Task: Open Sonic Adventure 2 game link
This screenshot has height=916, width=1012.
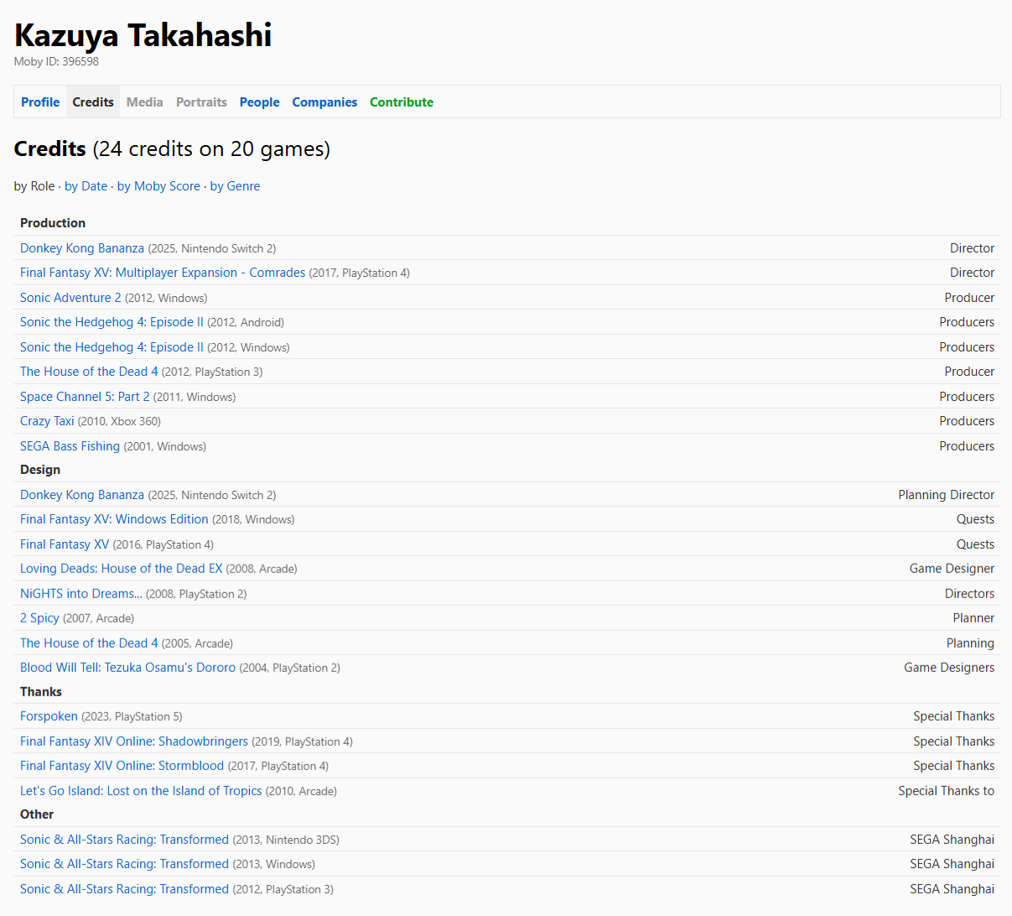Action: pos(70,298)
